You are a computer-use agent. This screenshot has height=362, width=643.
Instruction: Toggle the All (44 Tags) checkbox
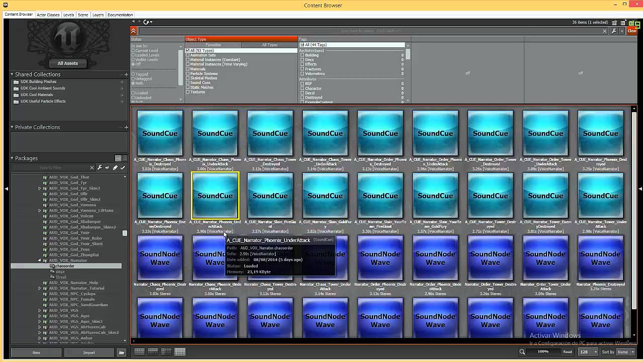click(x=302, y=45)
